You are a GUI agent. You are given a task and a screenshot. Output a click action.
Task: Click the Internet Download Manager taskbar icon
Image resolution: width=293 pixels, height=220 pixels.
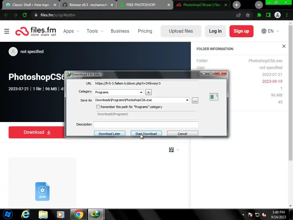[x=96, y=214]
